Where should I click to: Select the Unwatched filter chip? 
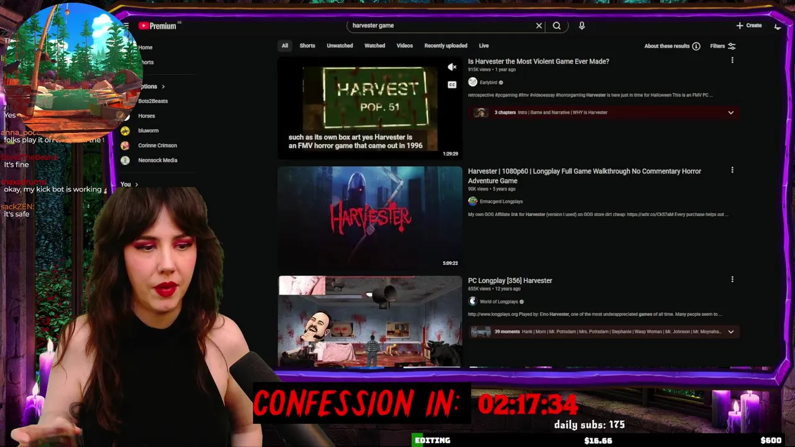(x=340, y=45)
